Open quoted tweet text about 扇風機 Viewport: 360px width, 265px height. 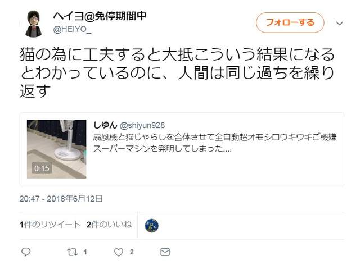215,143
